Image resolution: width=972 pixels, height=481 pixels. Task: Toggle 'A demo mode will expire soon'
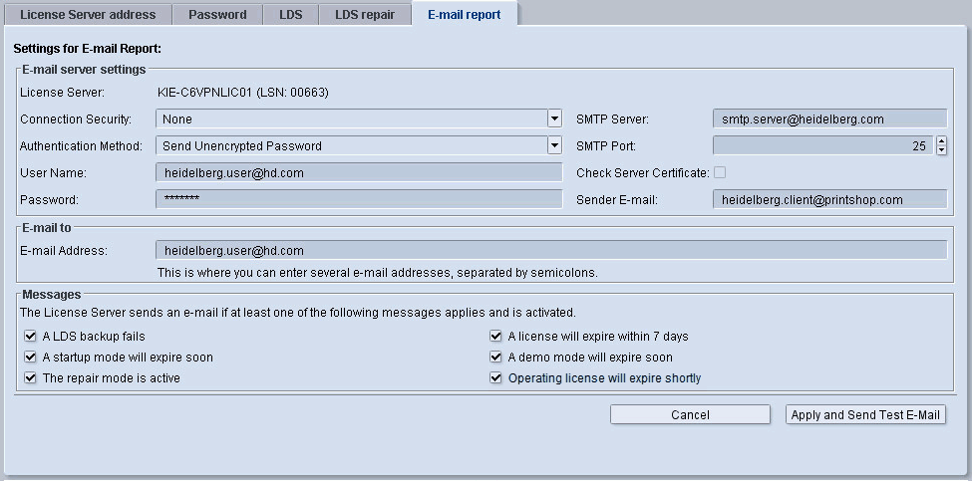(x=495, y=358)
